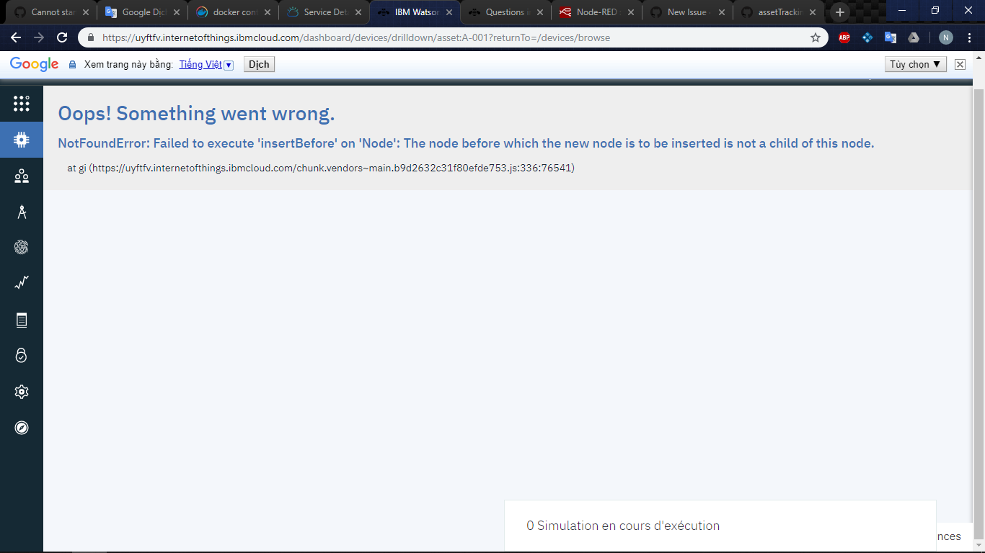Select the Logs document icon in sidebar
Screen dimensions: 985x553
click(22, 319)
